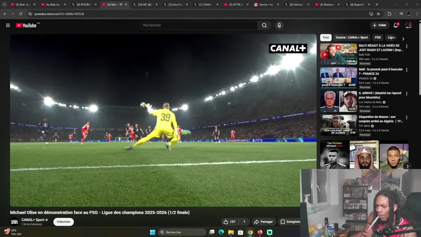Select the PSG filter chip
Image resolution: width=421 pixels, height=237 pixels.
[x=378, y=38]
